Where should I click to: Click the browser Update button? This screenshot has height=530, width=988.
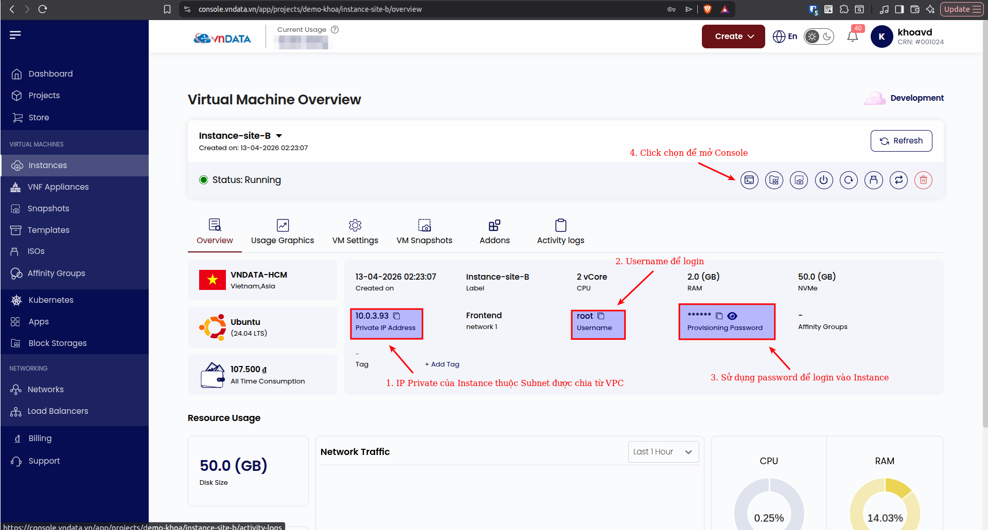point(962,9)
